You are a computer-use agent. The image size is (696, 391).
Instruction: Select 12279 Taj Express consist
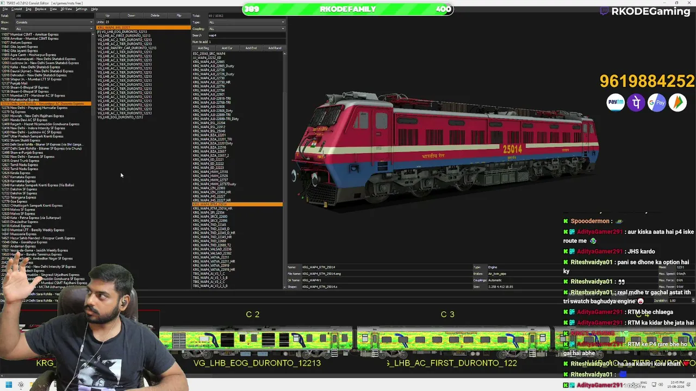click(46, 112)
